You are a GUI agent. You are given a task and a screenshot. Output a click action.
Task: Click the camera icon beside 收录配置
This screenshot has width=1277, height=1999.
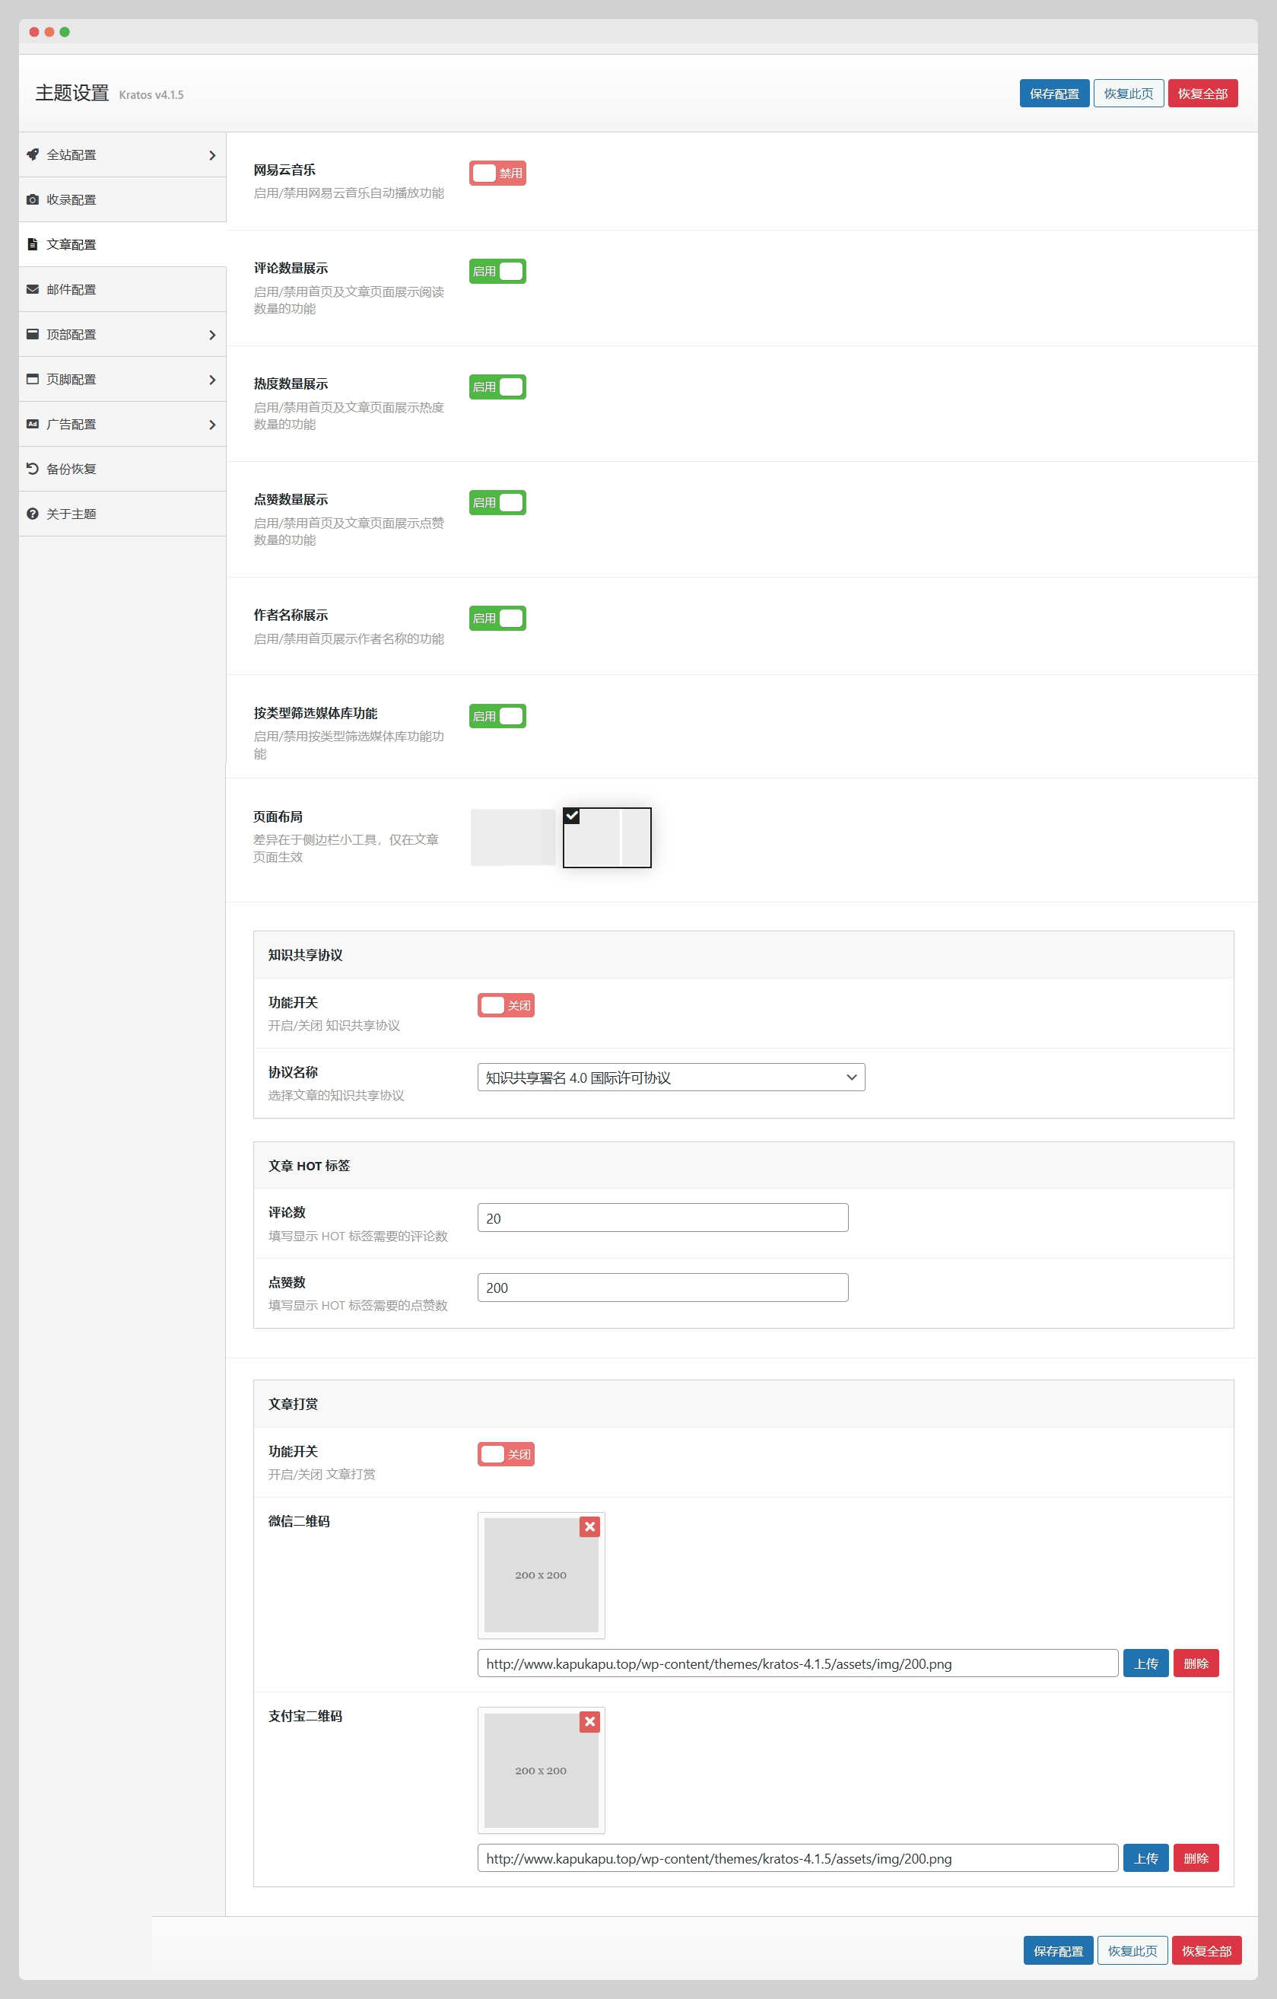(33, 199)
